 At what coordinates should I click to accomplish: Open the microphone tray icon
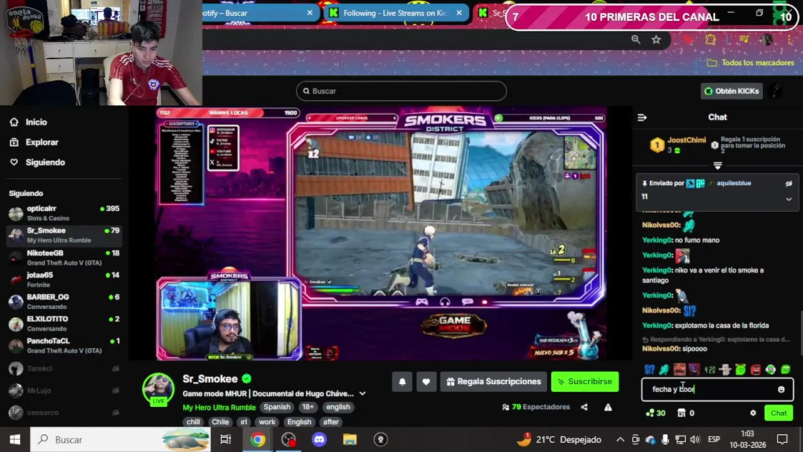665,439
